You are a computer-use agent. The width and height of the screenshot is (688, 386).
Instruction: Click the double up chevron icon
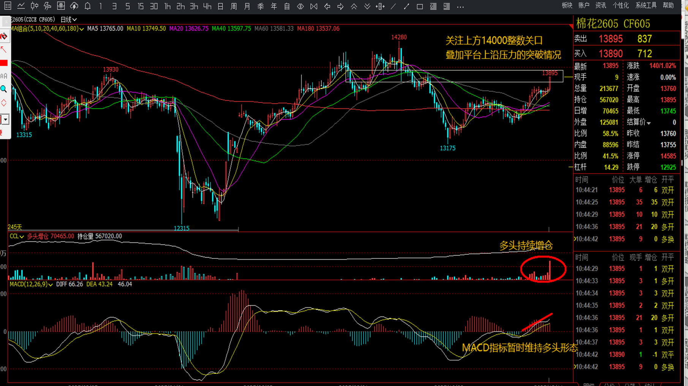coord(354,6)
